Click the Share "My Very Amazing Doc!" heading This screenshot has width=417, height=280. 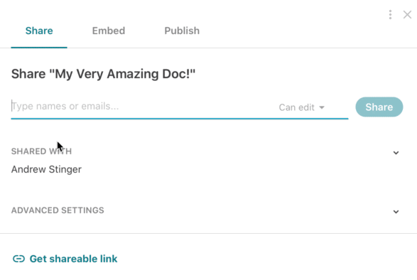coord(103,74)
